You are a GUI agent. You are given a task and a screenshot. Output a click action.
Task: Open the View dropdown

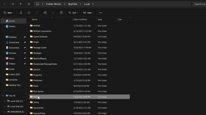(89, 13)
